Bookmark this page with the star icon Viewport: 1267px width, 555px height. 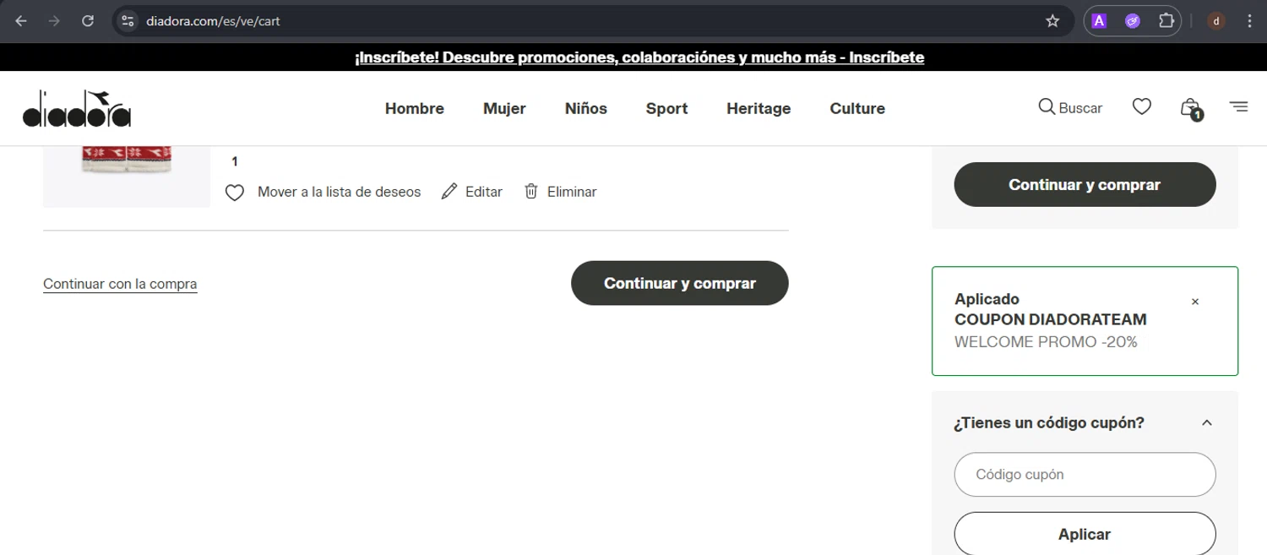click(1052, 21)
